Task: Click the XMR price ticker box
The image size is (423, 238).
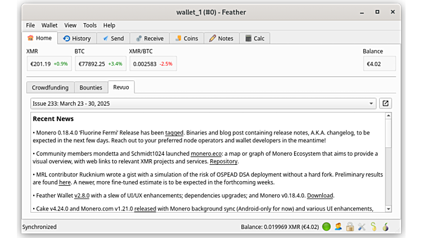Action: pos(48,64)
